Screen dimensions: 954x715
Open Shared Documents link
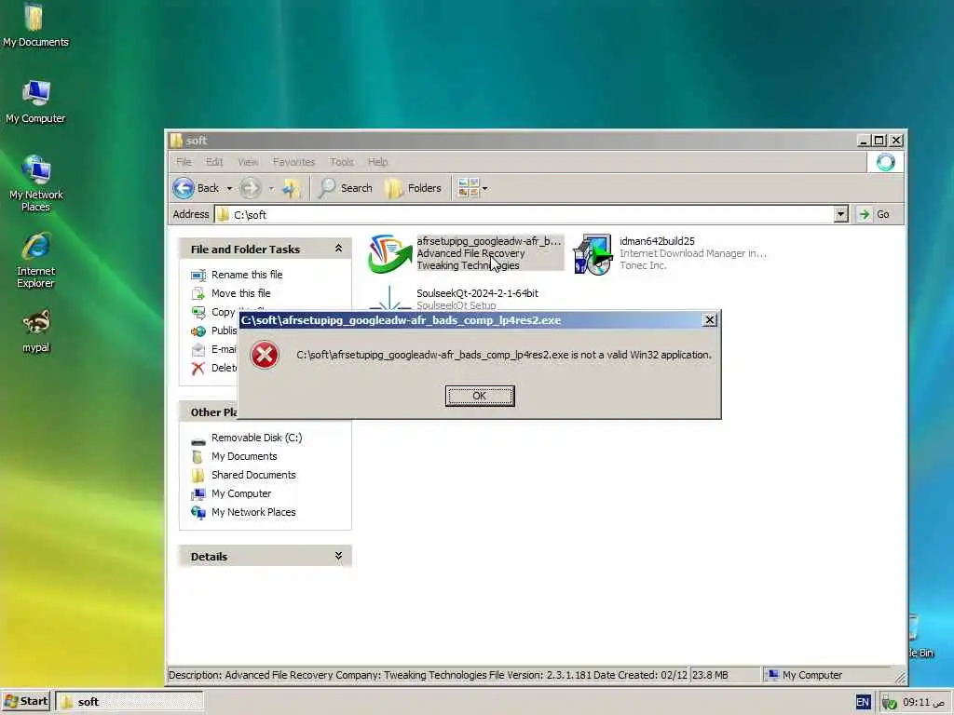(253, 475)
